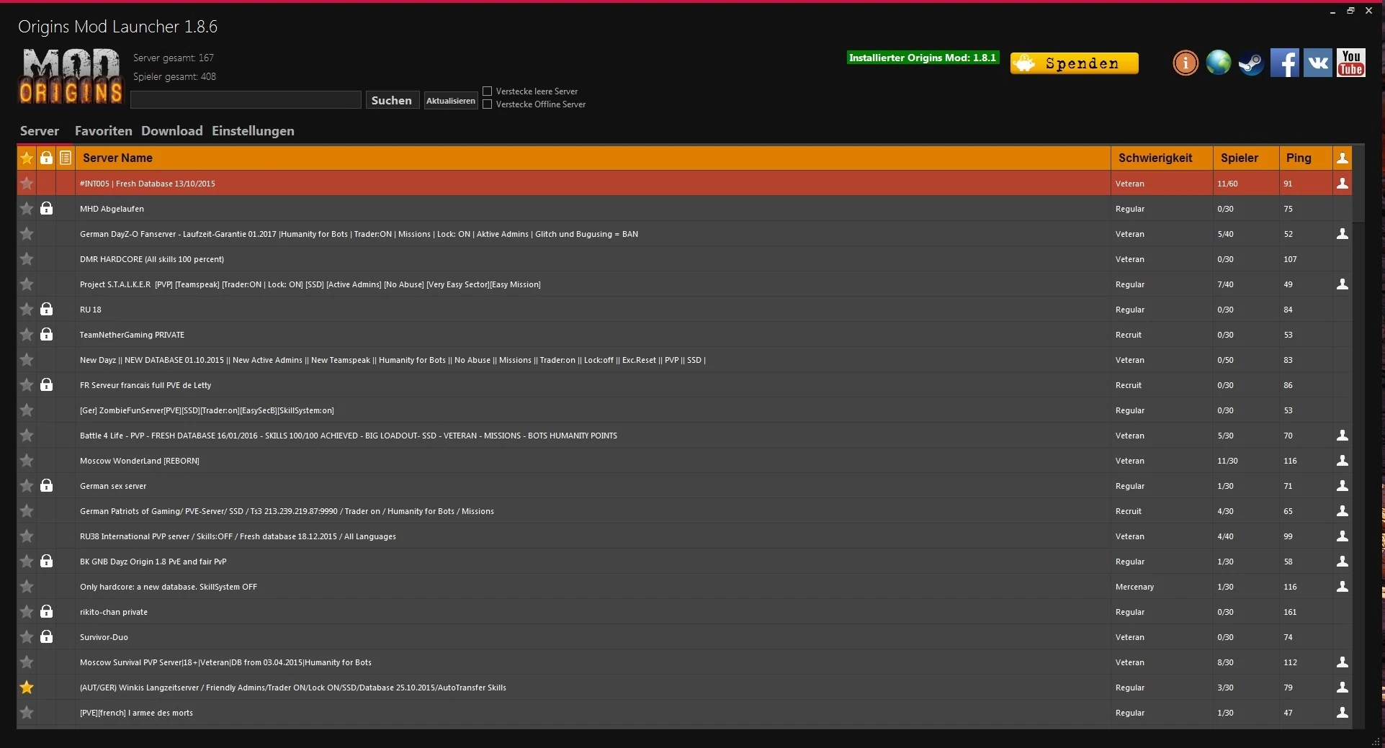Click Installierter Origins Mod 1.8.1 label

point(923,58)
